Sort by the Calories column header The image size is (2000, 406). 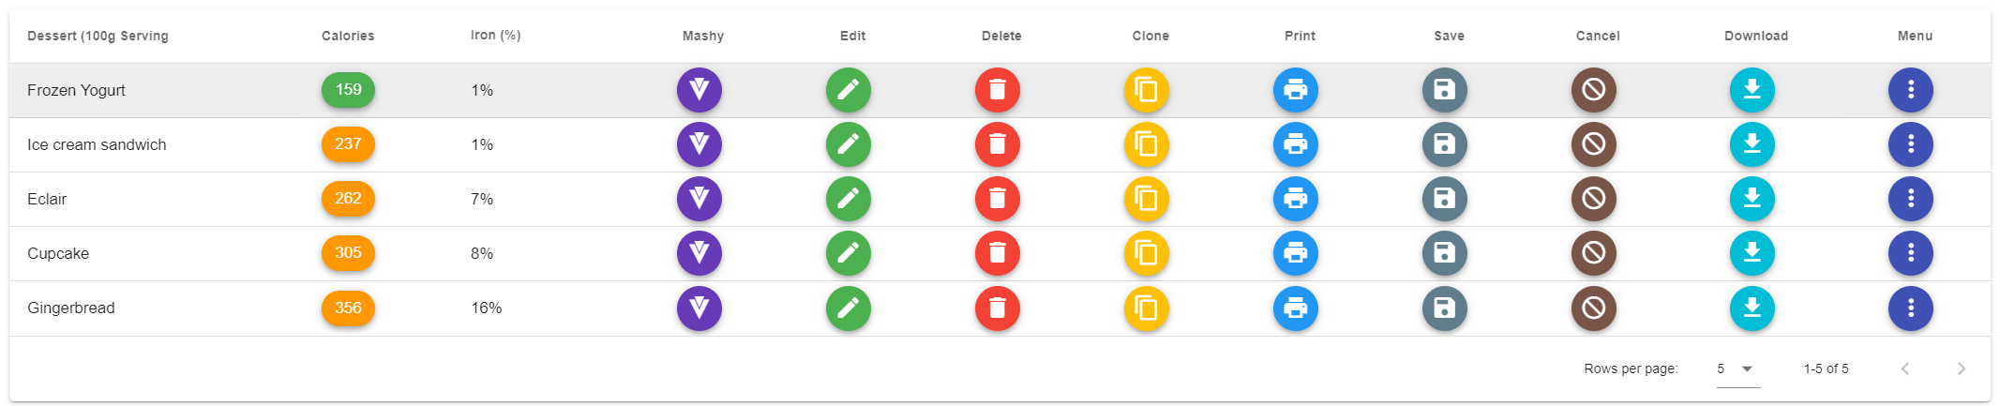348,36
